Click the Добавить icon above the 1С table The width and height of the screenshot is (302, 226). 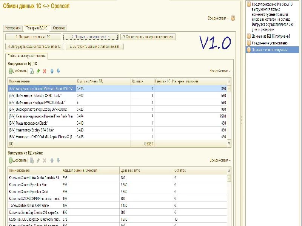coord(11,71)
